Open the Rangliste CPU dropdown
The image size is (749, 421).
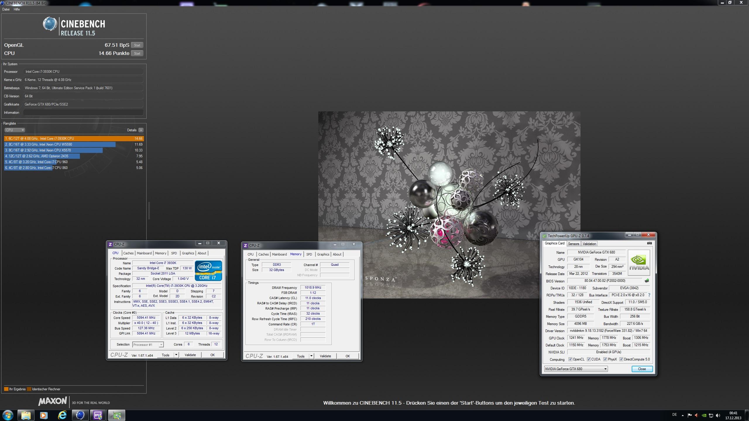pyautogui.click(x=15, y=130)
